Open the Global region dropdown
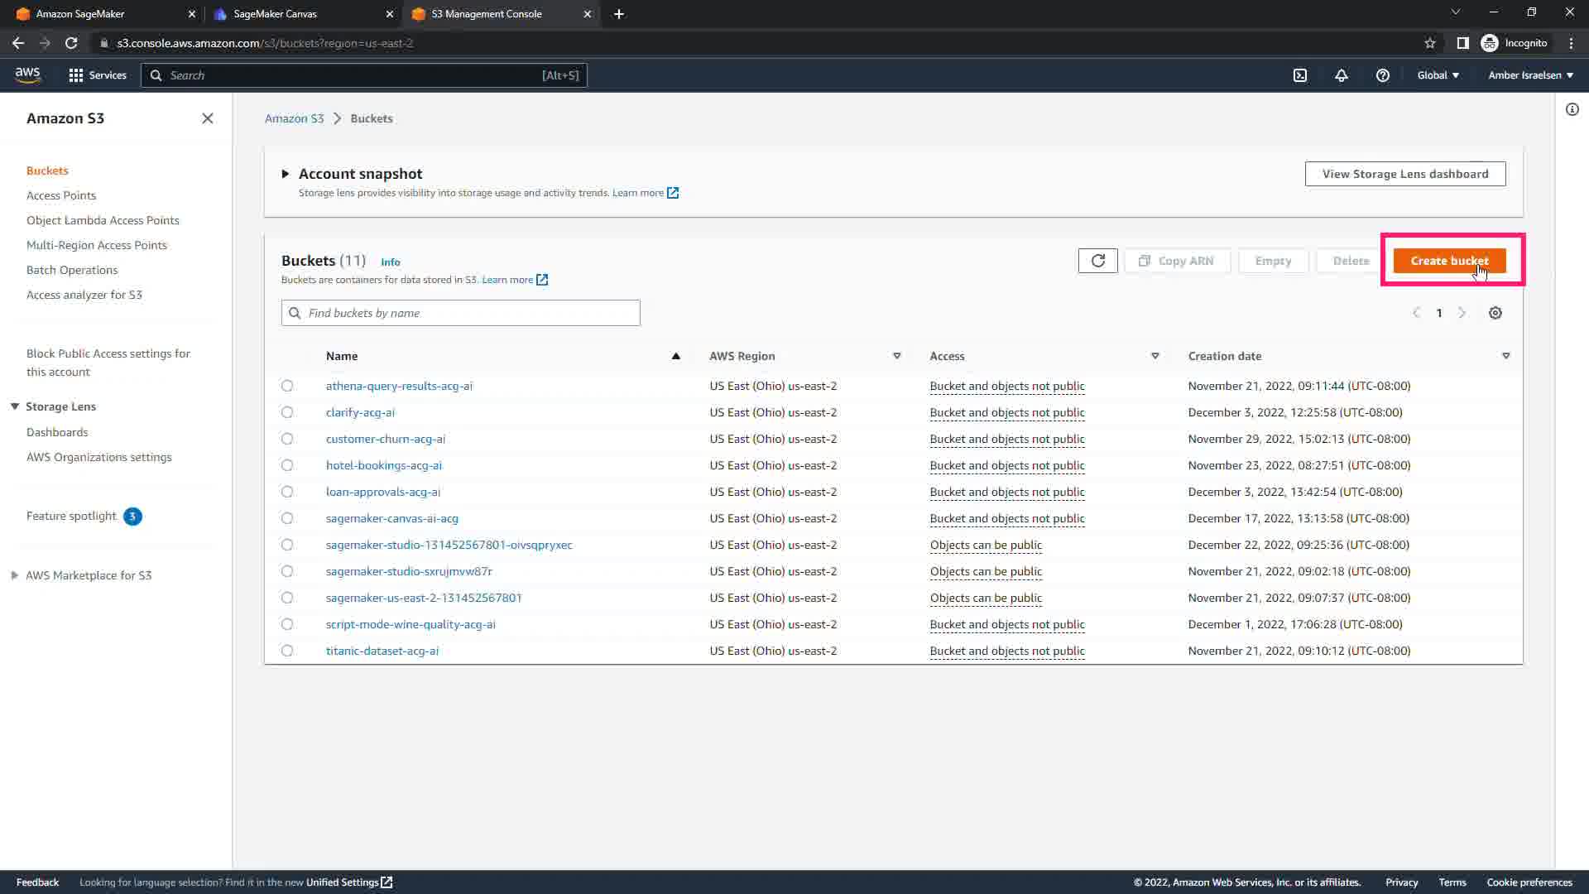The height and width of the screenshot is (894, 1589). [1438, 75]
